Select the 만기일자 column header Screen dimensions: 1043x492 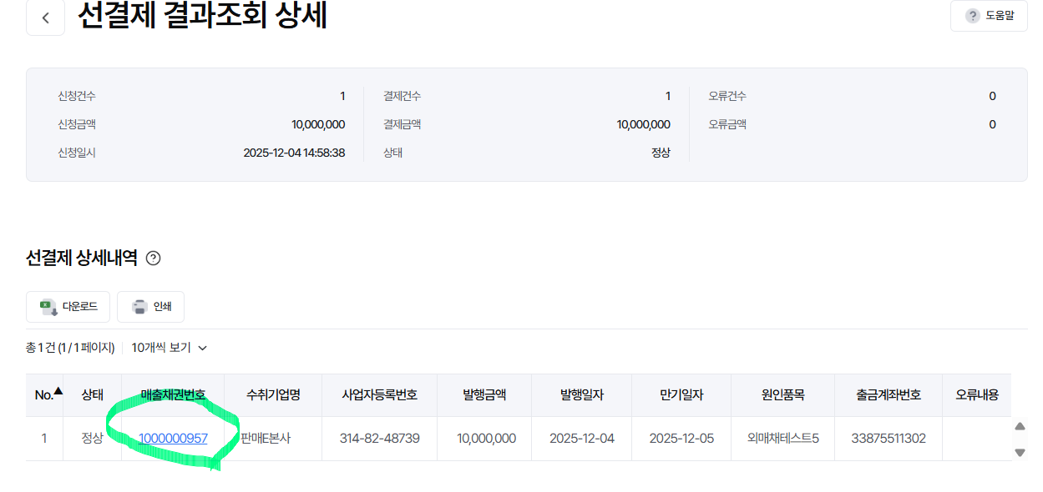pos(681,395)
